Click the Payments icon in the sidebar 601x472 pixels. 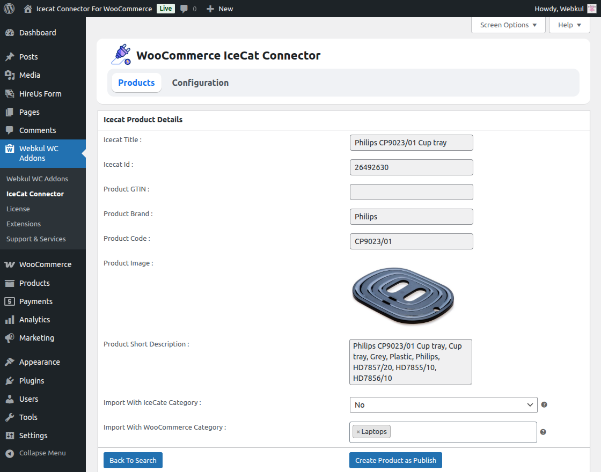click(11, 301)
